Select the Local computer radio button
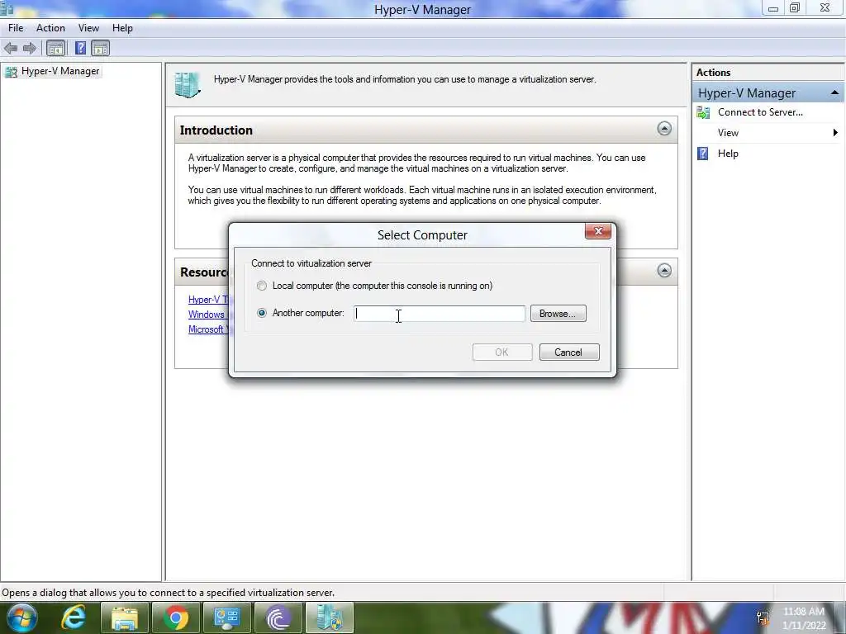 tap(262, 286)
